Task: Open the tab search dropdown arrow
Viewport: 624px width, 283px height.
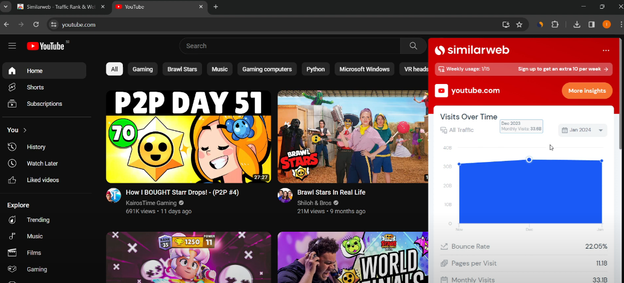Action: click(5, 7)
